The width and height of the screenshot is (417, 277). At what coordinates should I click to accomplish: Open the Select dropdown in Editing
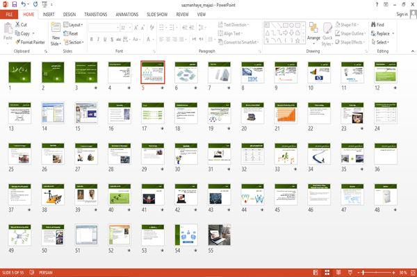pyautogui.click(x=380, y=42)
